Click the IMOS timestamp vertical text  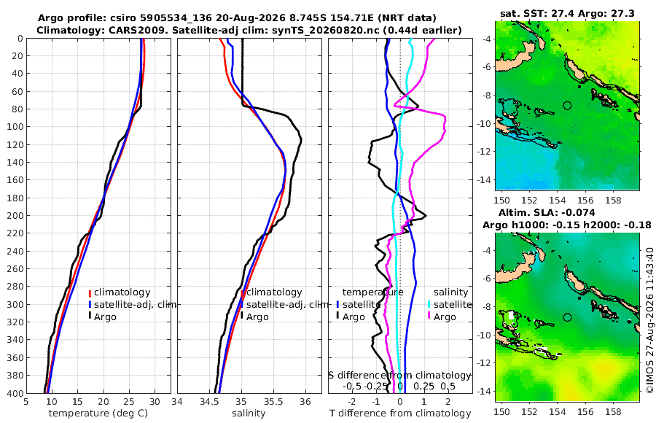point(649,320)
